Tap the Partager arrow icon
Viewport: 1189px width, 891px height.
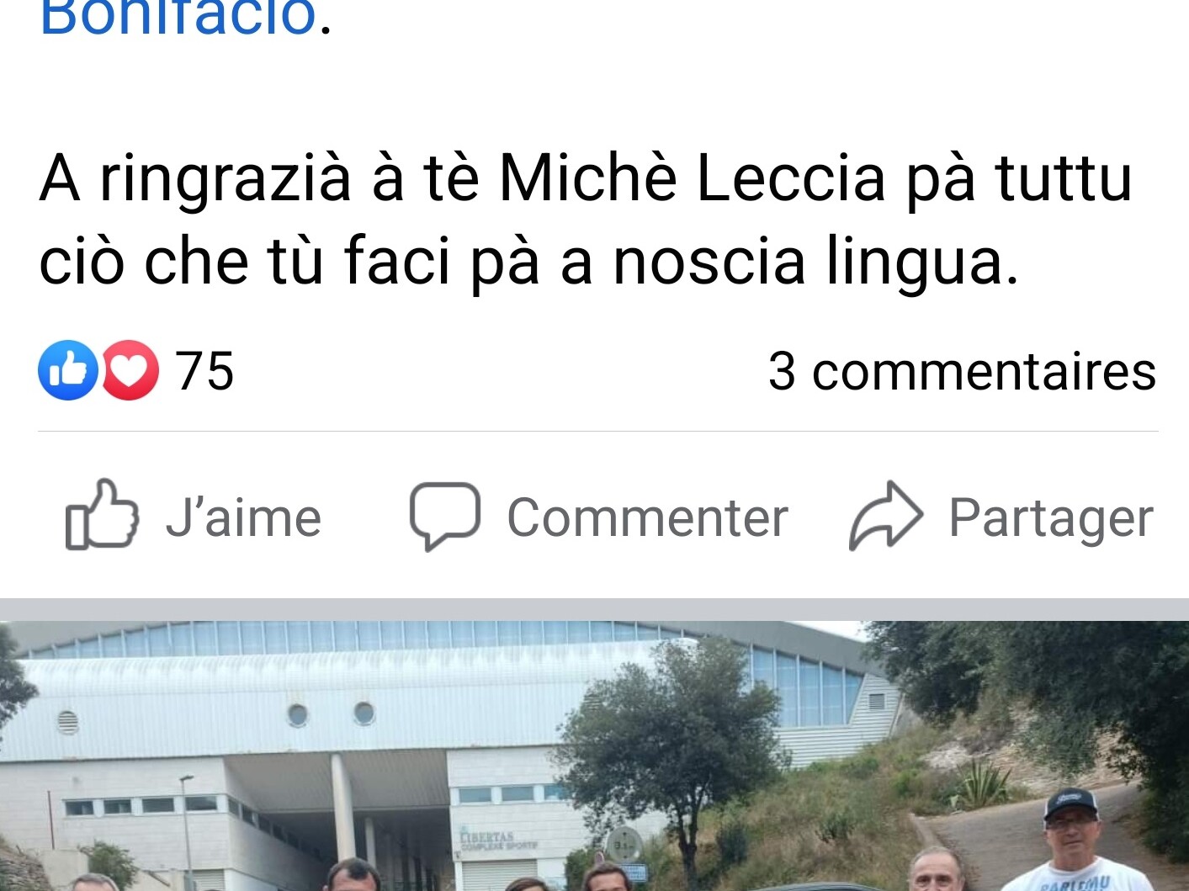[886, 516]
